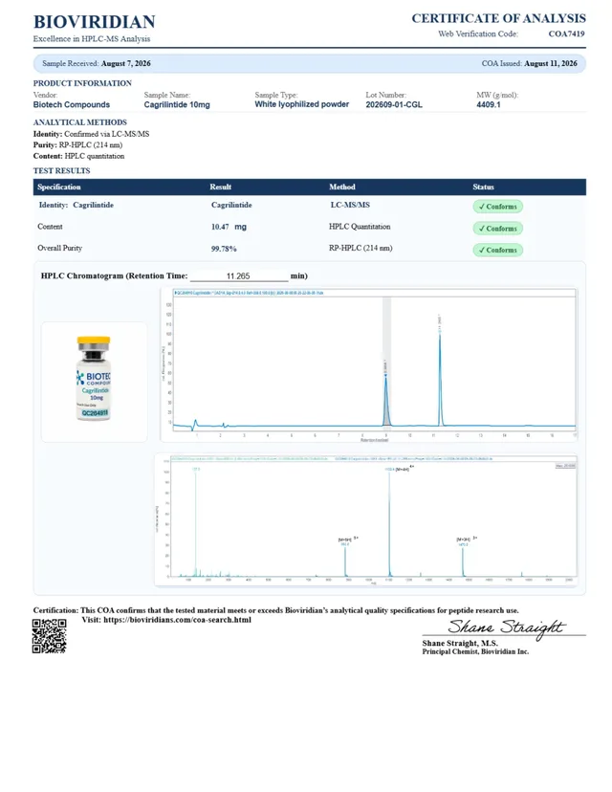Click the ANALYTICAL METHODS section heading
The image size is (612, 792).
pyautogui.click(x=79, y=122)
